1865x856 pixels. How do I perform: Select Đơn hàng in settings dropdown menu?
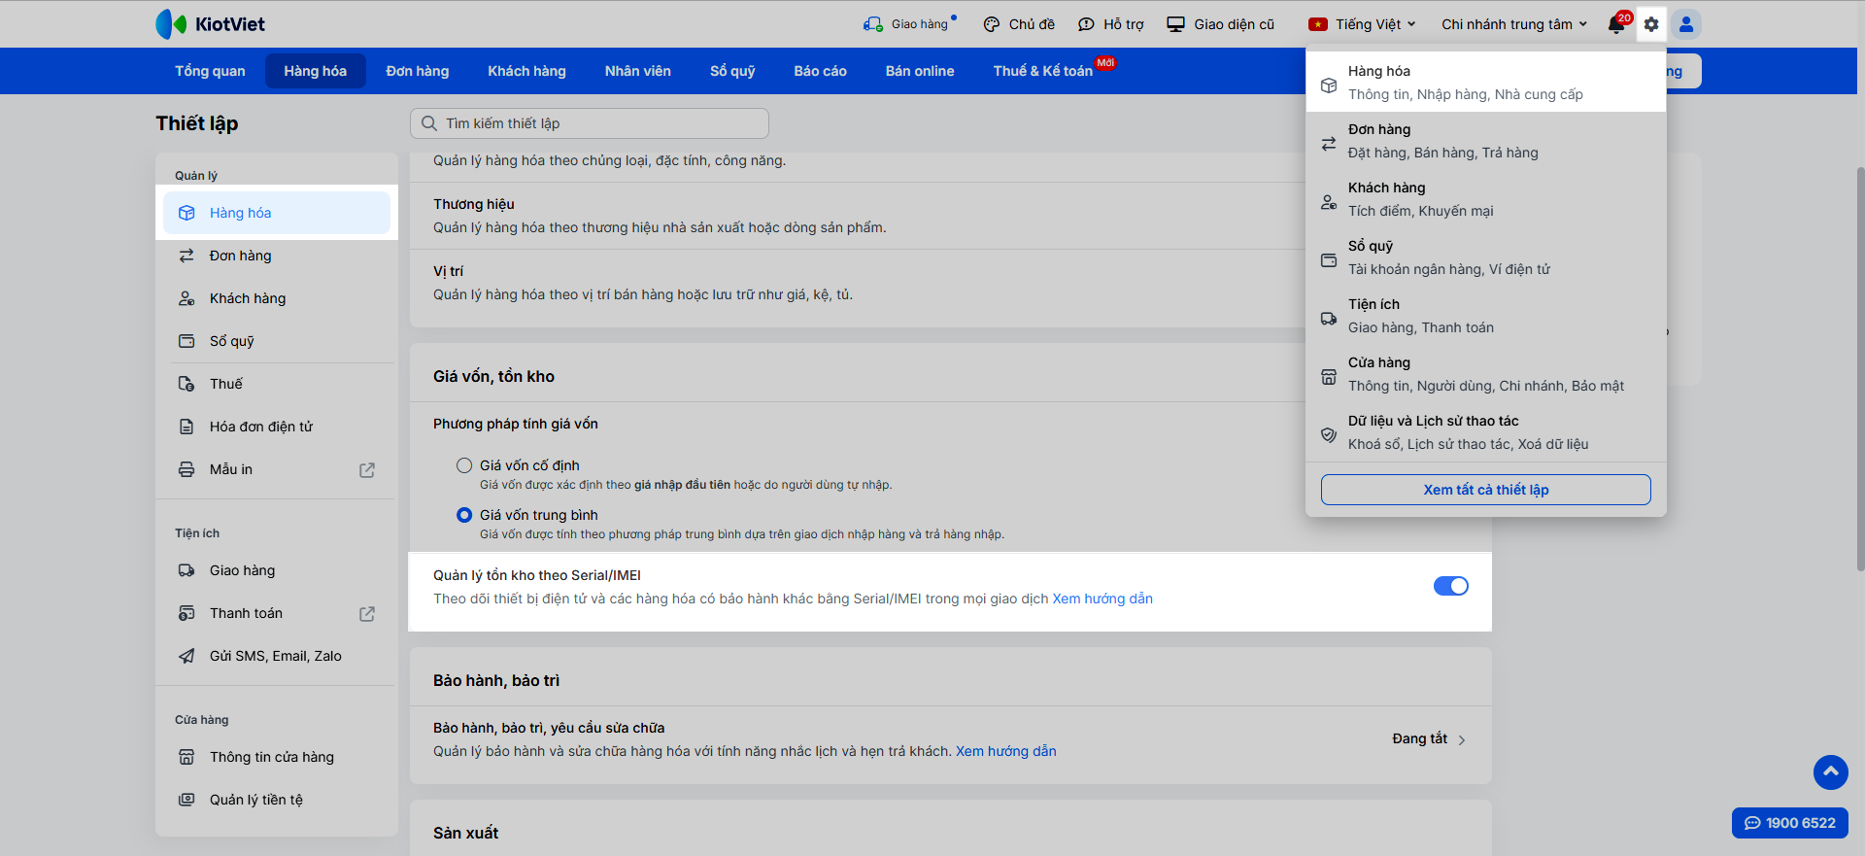click(1486, 141)
